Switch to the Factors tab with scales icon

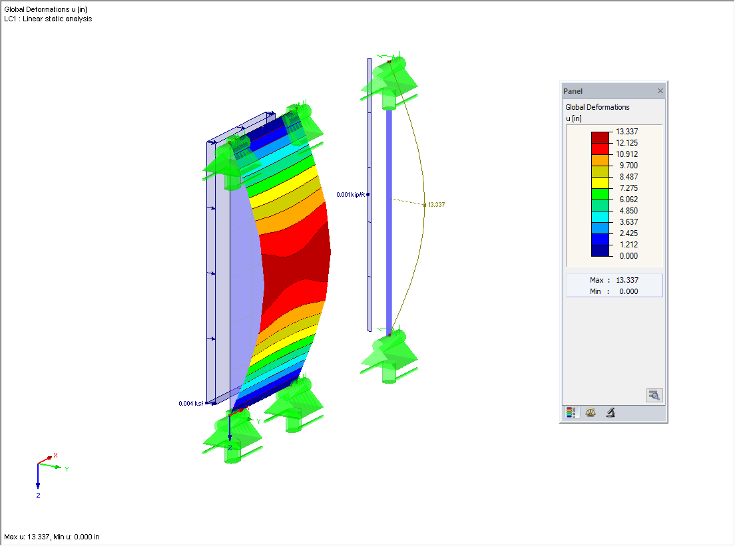pyautogui.click(x=589, y=412)
